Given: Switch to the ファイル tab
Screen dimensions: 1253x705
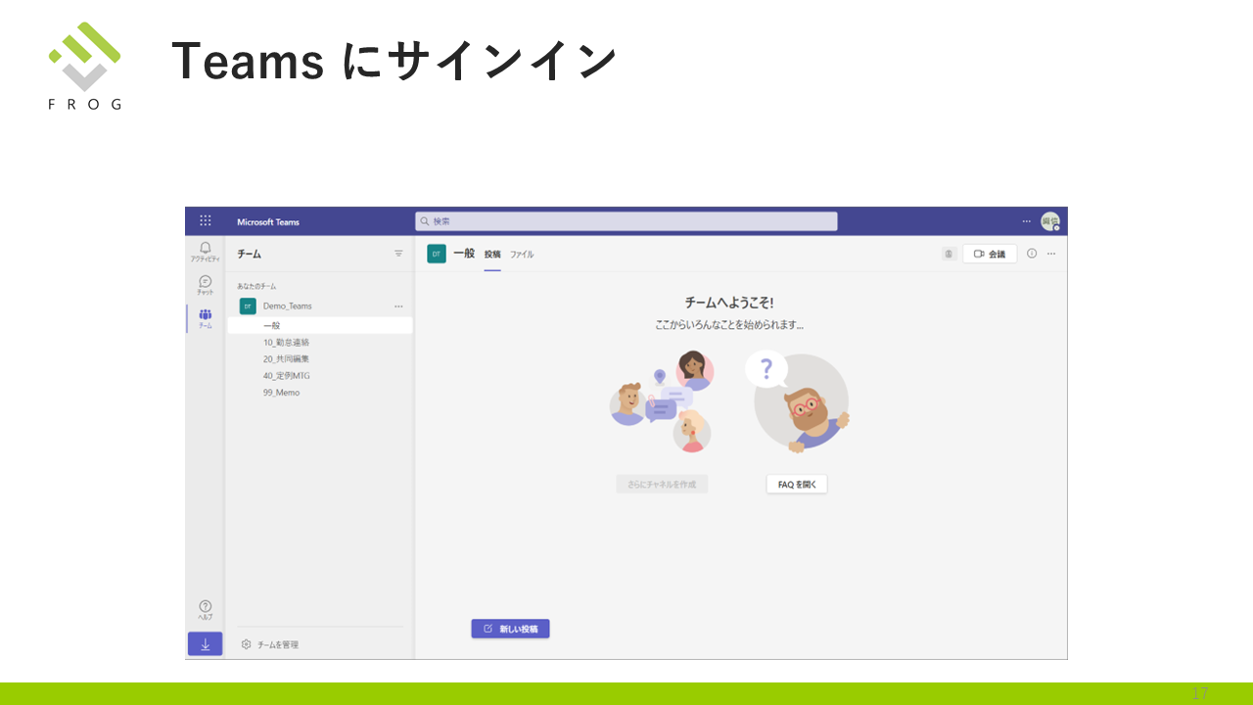Looking at the screenshot, I should coord(522,255).
